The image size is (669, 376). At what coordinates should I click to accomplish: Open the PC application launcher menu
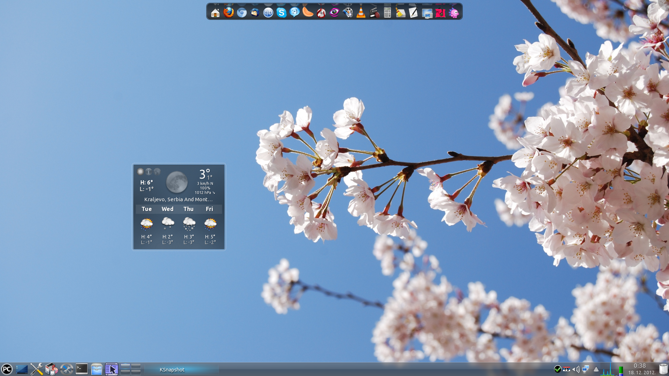[x=7, y=369]
